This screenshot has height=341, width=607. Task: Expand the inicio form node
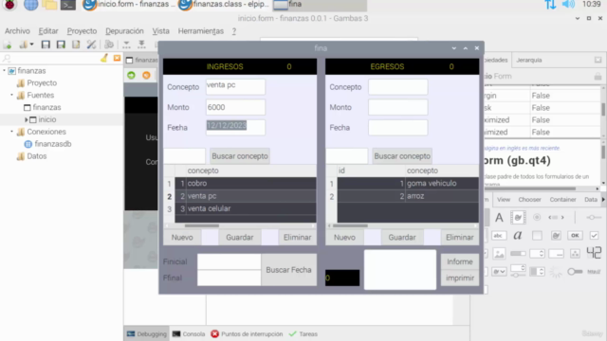pos(27,120)
